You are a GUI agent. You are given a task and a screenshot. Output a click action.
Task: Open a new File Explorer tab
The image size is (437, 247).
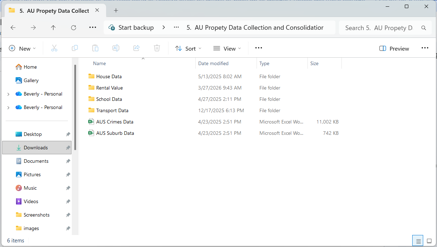click(x=116, y=11)
